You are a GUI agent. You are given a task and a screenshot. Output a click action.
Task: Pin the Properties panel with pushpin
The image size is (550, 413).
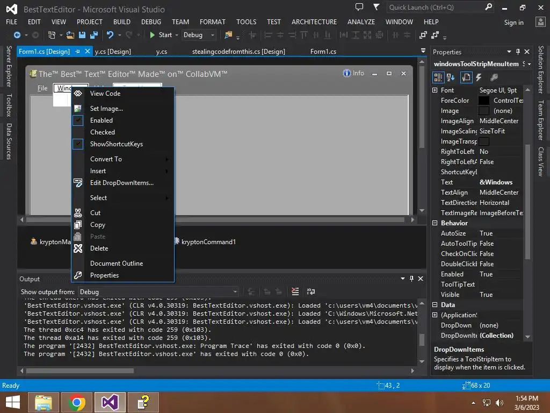(x=518, y=52)
